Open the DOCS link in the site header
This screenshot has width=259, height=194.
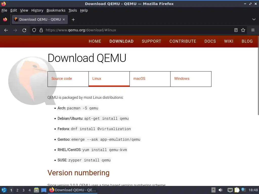[210, 41]
